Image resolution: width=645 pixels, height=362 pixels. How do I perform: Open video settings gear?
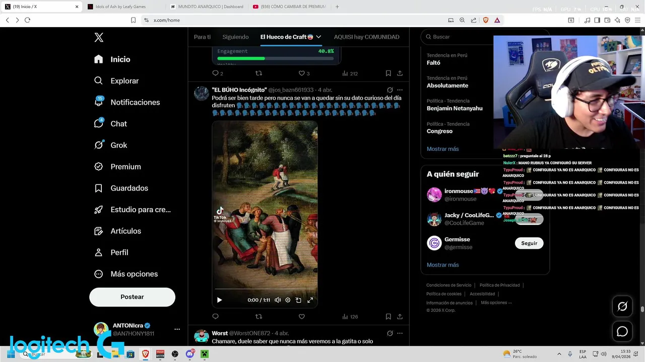coord(288,300)
